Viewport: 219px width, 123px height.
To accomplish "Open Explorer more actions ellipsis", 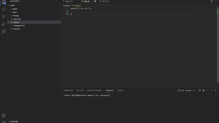I will (57, 1).
